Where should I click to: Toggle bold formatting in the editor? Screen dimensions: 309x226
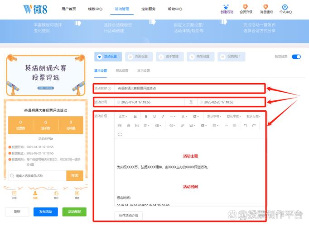pyautogui.click(x=146, y=117)
